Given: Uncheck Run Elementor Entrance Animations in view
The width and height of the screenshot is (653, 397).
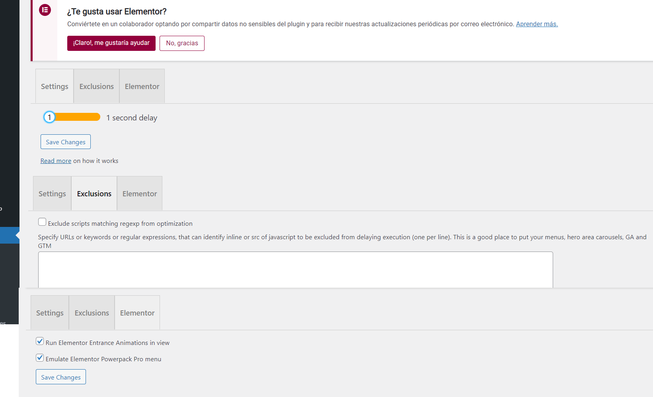Looking at the screenshot, I should pos(40,341).
